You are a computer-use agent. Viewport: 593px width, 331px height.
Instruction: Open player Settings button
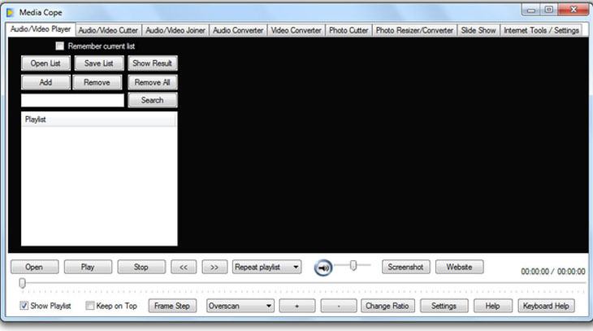(444, 306)
